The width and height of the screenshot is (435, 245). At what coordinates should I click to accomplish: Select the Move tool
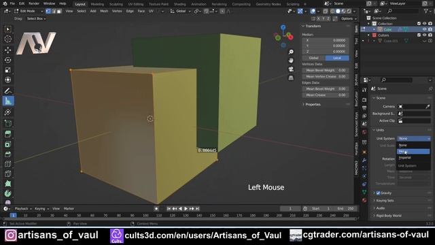(x=7, y=50)
